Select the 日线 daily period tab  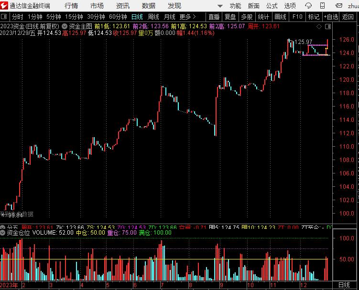(x=137, y=17)
